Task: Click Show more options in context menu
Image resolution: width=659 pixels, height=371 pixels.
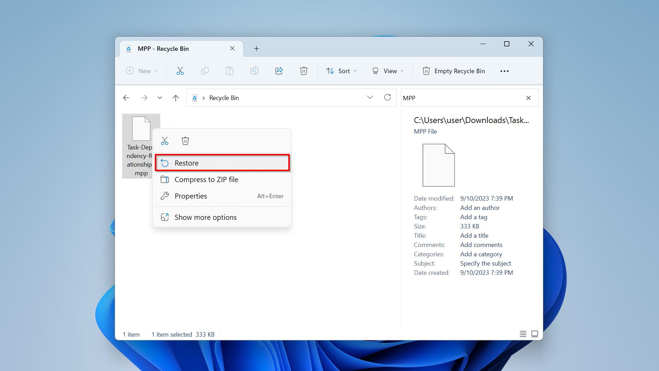Action: click(x=206, y=217)
